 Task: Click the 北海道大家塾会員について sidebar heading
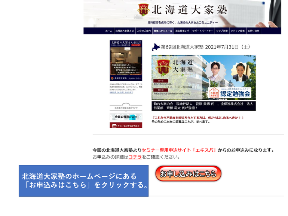pyautogui.click(x=126, y=108)
